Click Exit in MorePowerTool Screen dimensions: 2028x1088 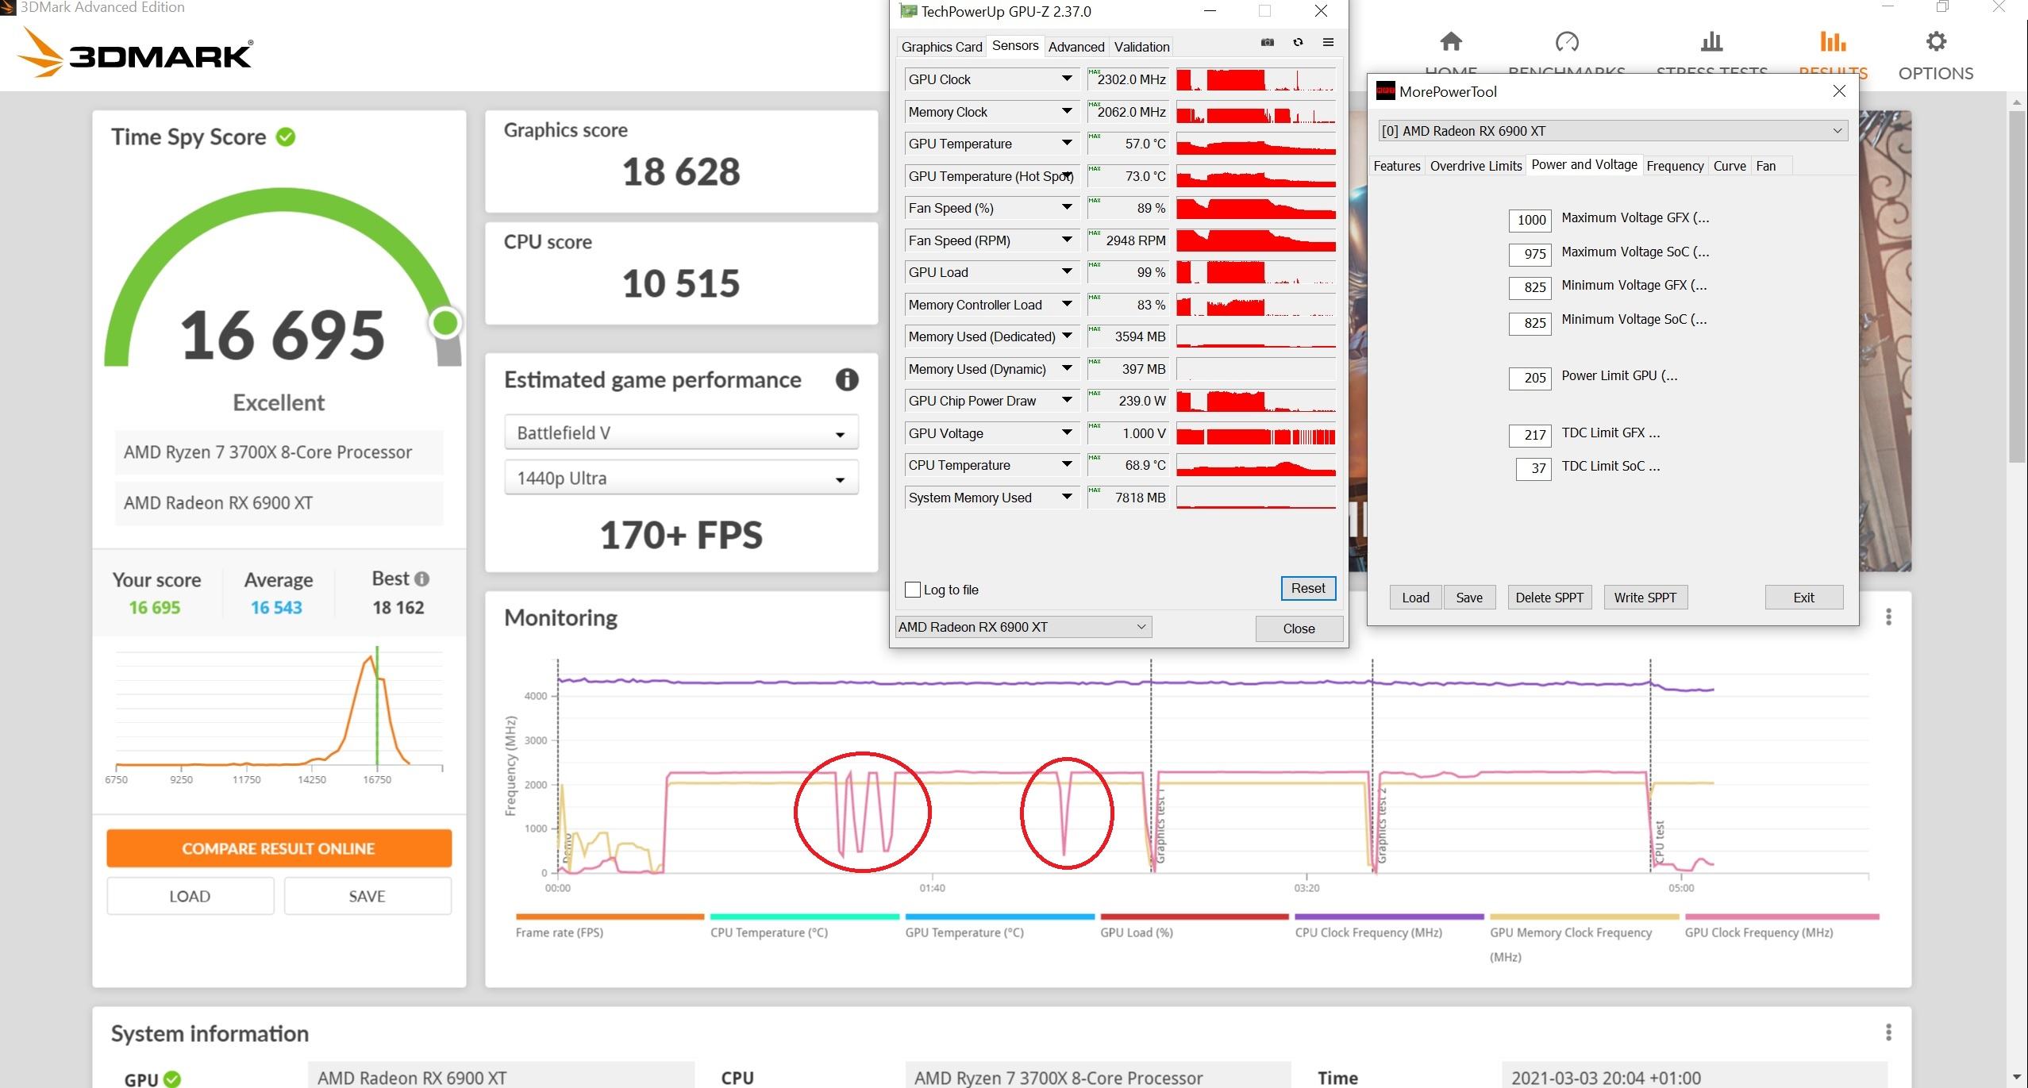click(1803, 598)
